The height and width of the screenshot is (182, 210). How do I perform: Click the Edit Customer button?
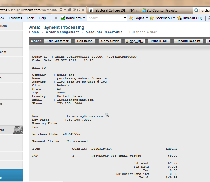57,41
